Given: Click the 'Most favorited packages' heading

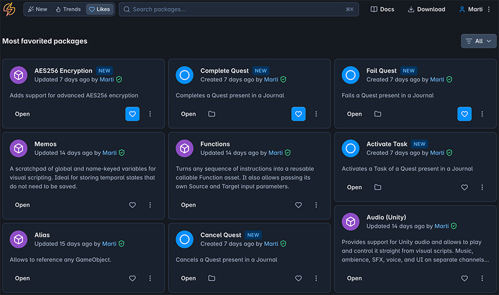Looking at the screenshot, I should coord(45,41).
